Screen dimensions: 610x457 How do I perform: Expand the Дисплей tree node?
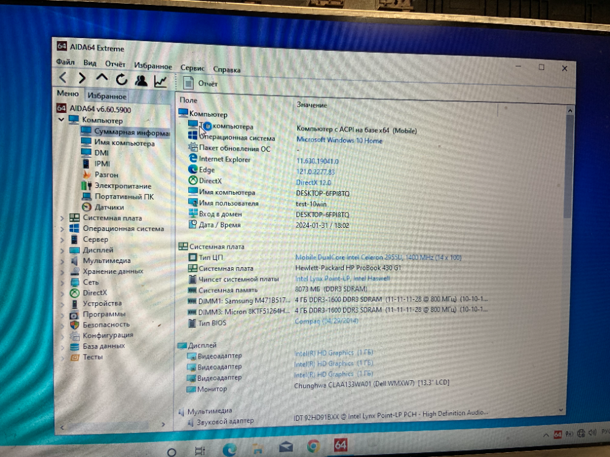[62, 250]
